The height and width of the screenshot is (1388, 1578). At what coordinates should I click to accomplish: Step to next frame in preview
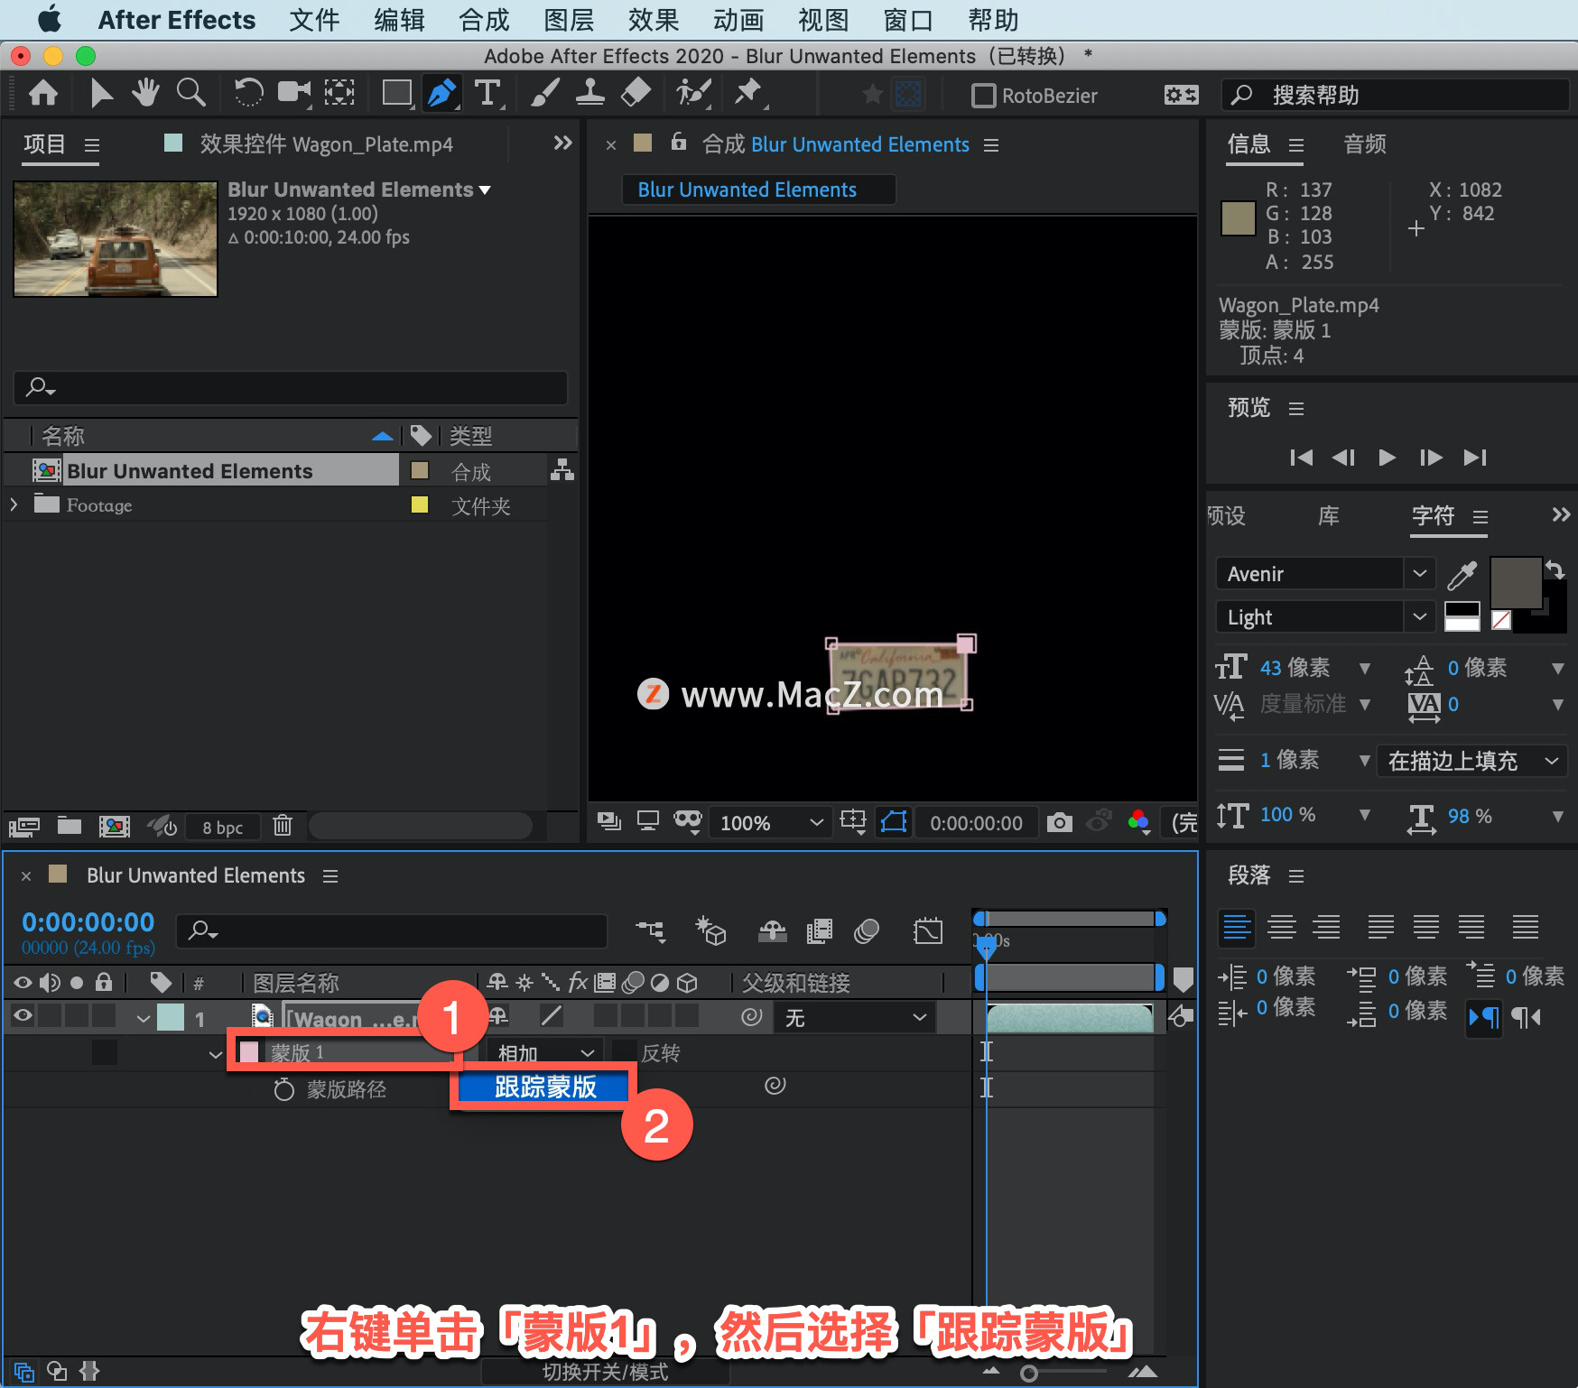[1430, 458]
